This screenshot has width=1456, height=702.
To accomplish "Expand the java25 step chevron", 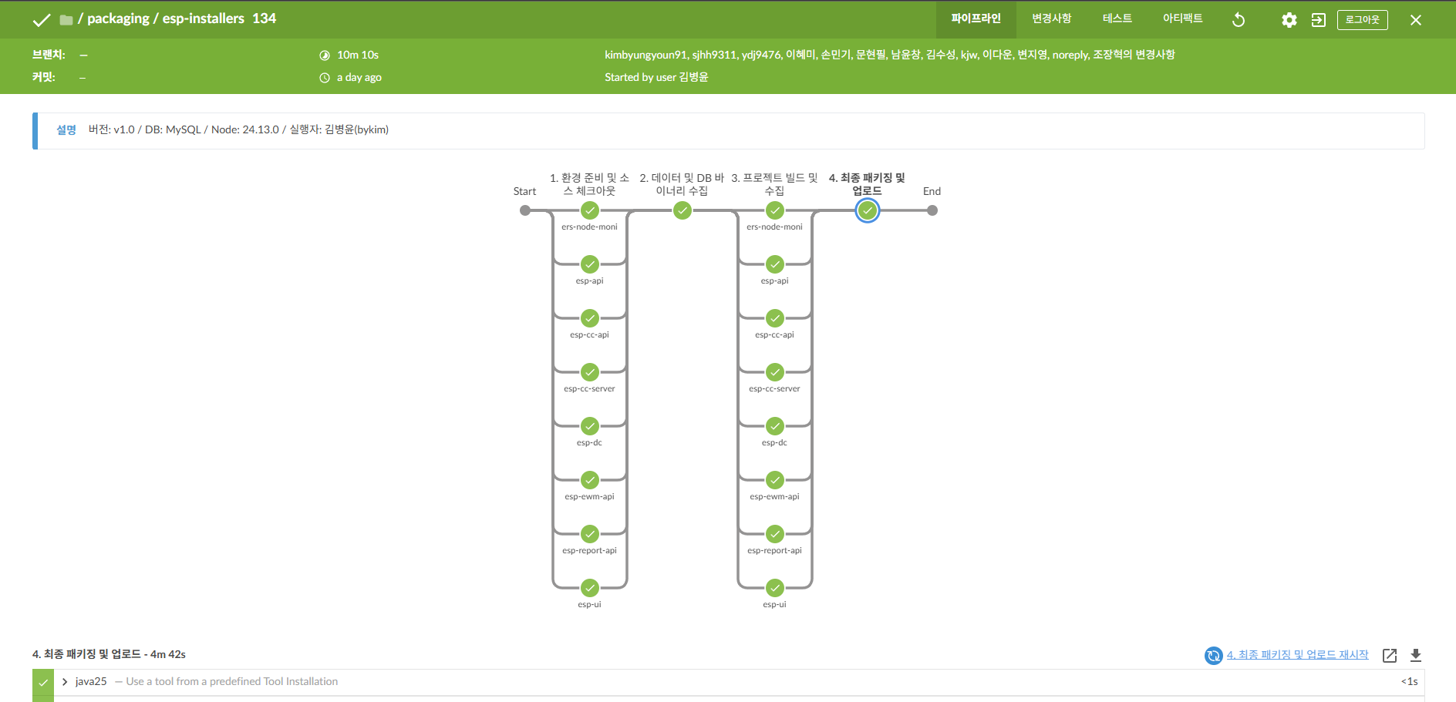I will [x=65, y=681].
